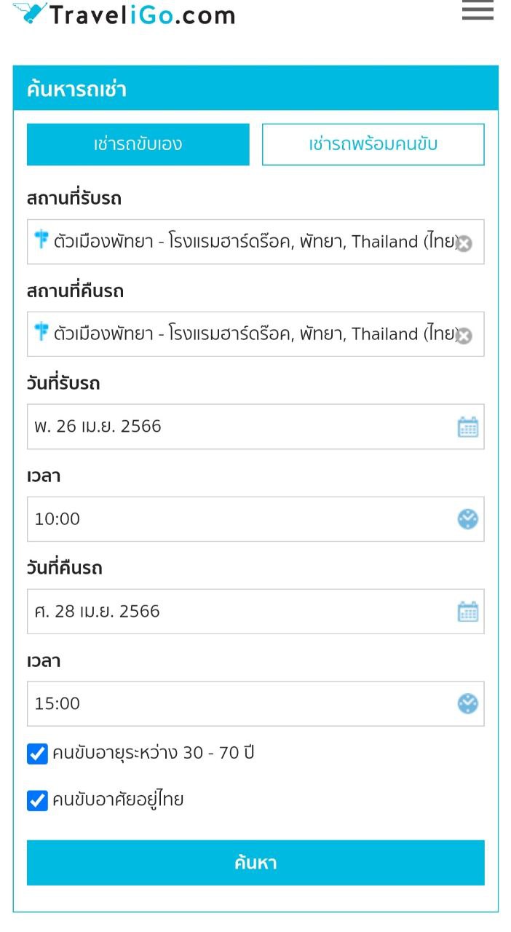511x932 pixels.
Task: Clear the pickup location field
Action: (x=464, y=243)
